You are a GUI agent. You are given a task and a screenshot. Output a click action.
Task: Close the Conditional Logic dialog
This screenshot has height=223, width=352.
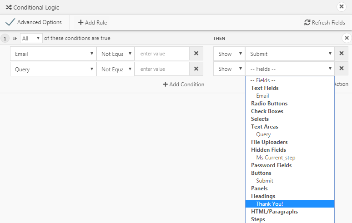point(341,7)
